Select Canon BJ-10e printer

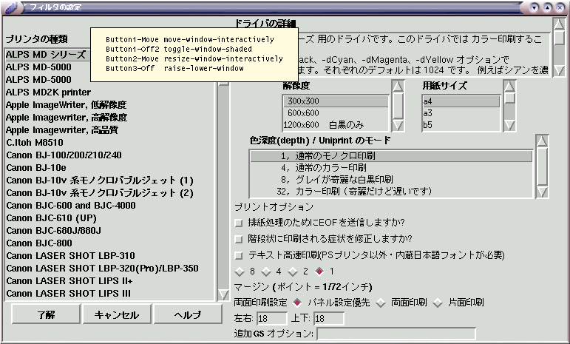(109, 168)
